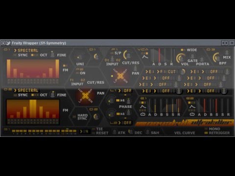Viewport: 235px width, 176px height.
Task: Toggle the WIDE stereo switch
Action: point(183,50)
